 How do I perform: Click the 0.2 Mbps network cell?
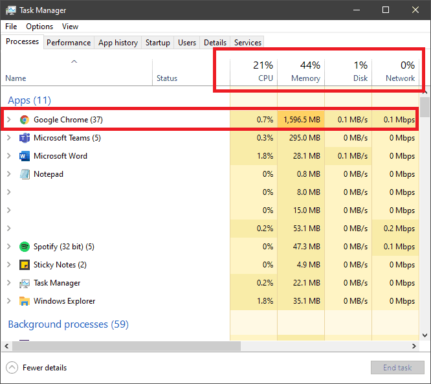(x=395, y=229)
